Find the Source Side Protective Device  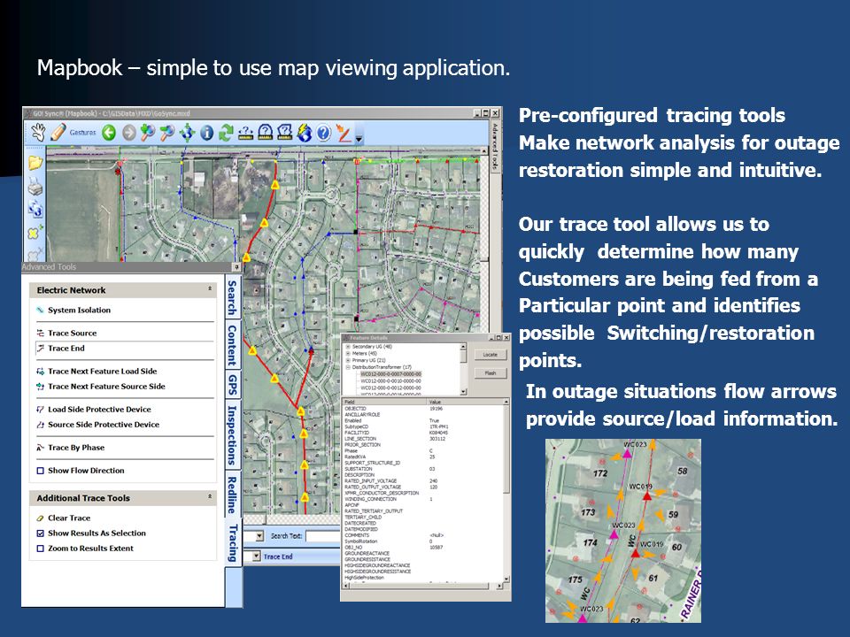pyautogui.click(x=97, y=425)
